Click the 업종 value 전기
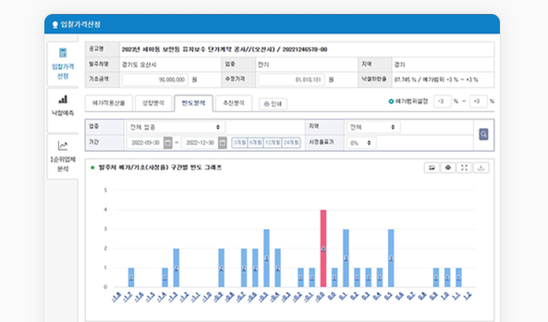 point(263,64)
